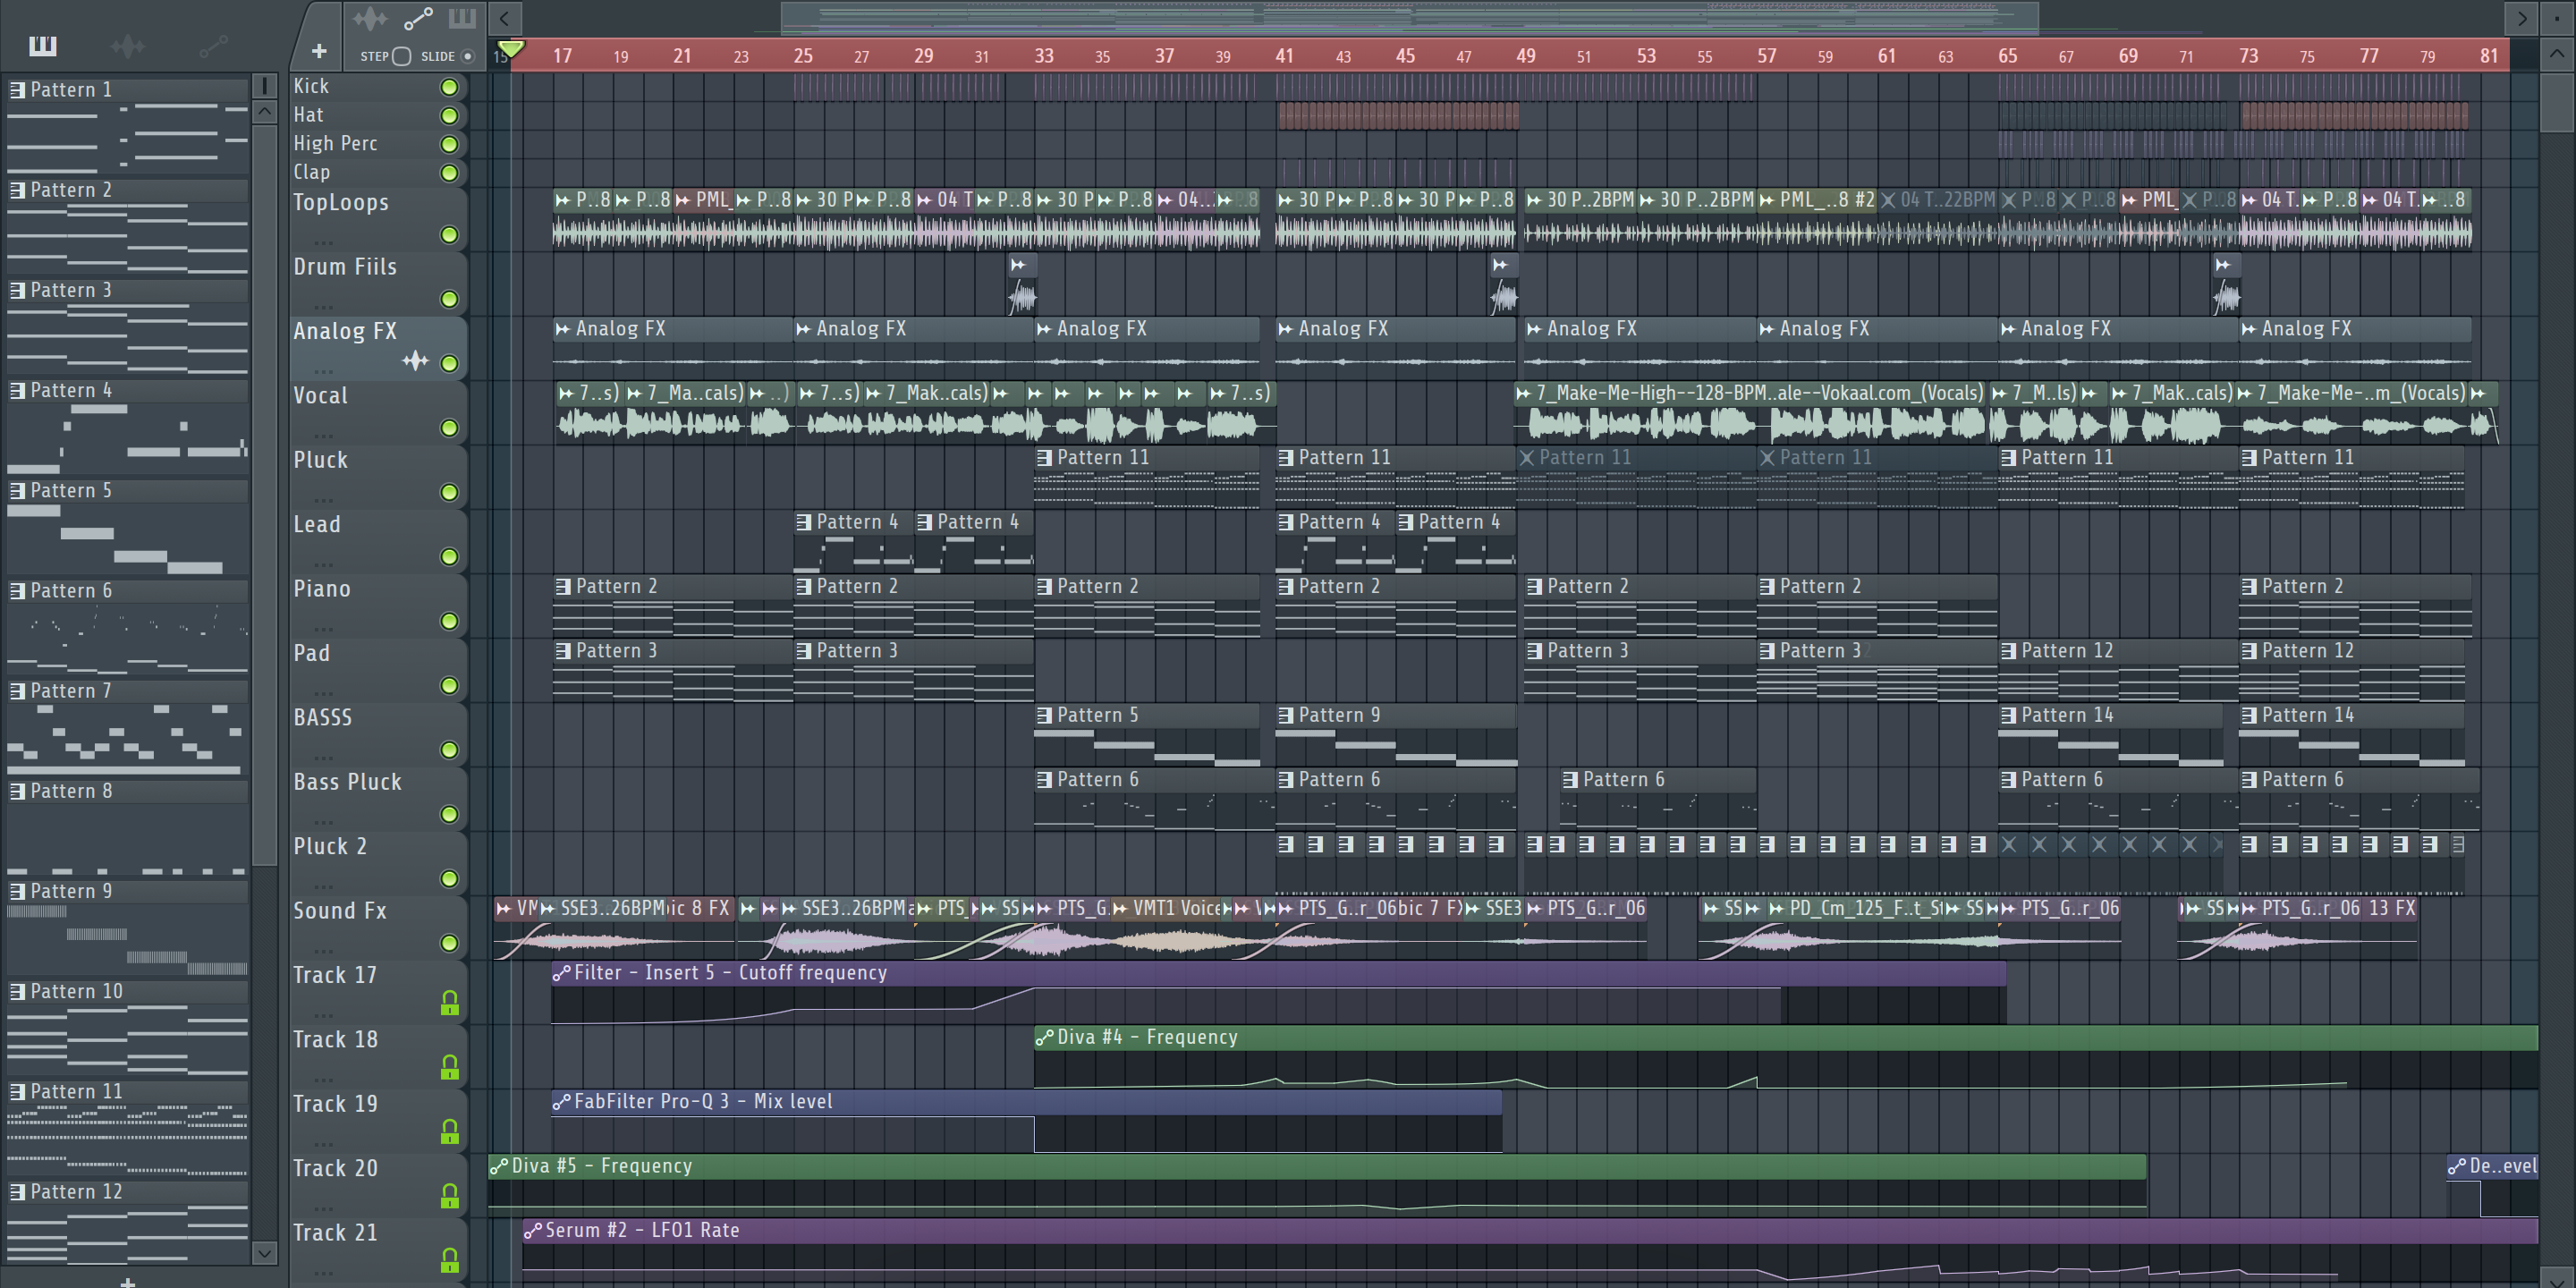The height and width of the screenshot is (1288, 2576).
Task: Mute the TopLoops track
Action: (x=450, y=235)
